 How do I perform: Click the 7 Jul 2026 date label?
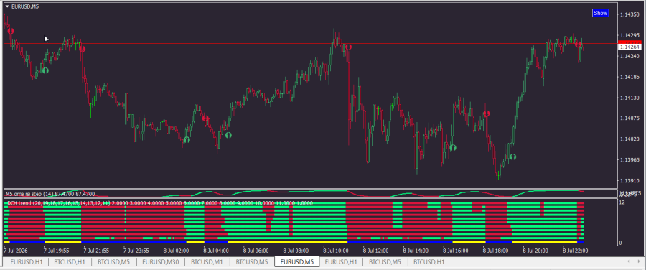[x=15, y=251]
